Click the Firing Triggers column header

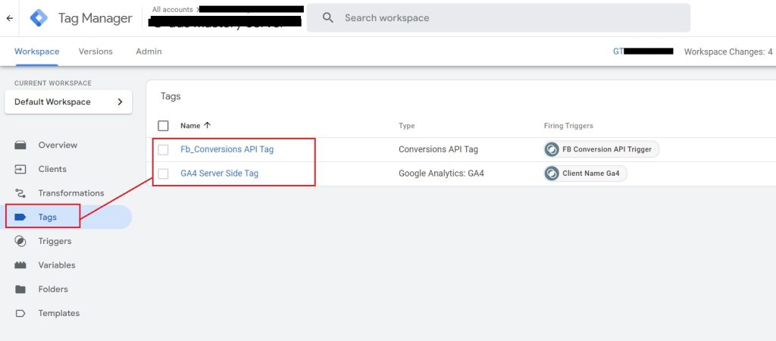point(568,126)
